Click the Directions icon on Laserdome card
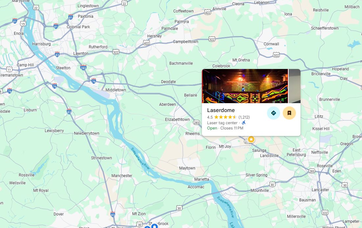 (273, 113)
